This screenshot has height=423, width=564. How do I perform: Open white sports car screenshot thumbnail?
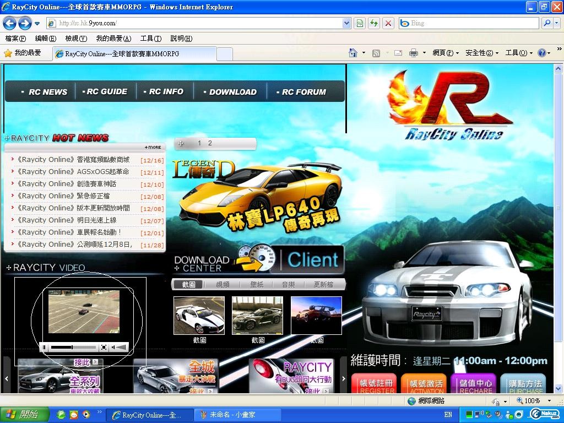(199, 316)
